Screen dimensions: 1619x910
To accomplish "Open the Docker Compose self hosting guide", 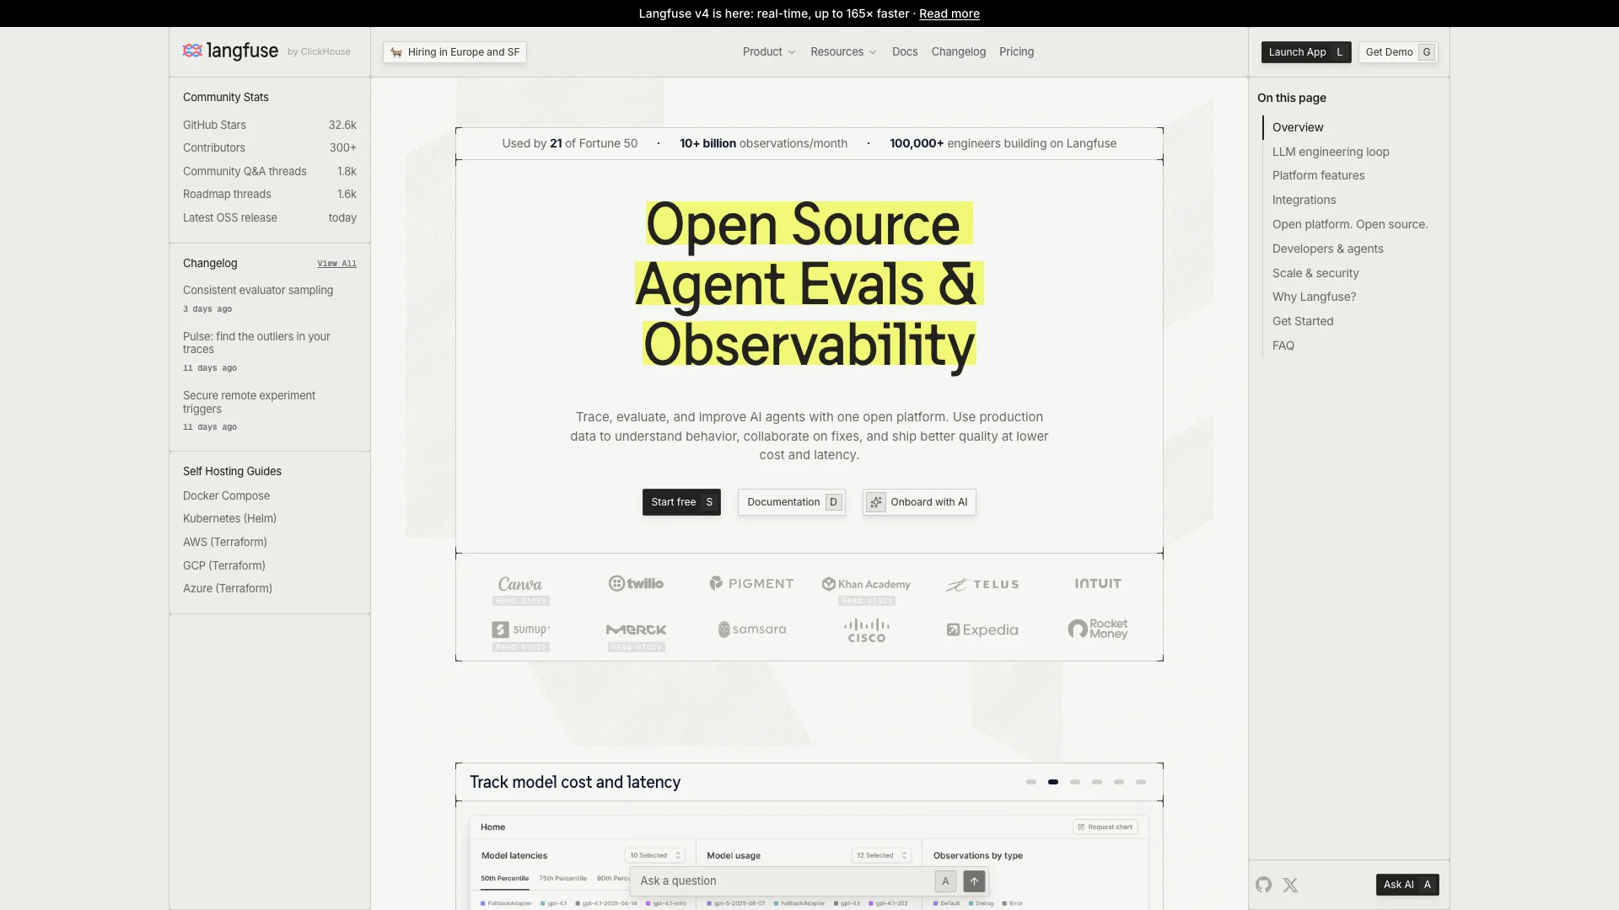I will (226, 496).
